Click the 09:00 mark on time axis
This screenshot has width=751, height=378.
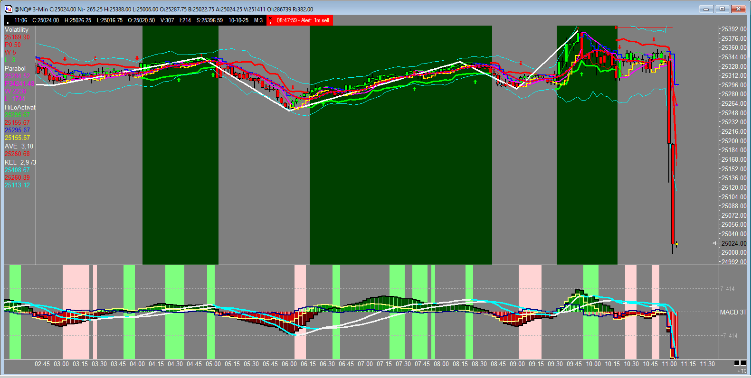coord(517,364)
